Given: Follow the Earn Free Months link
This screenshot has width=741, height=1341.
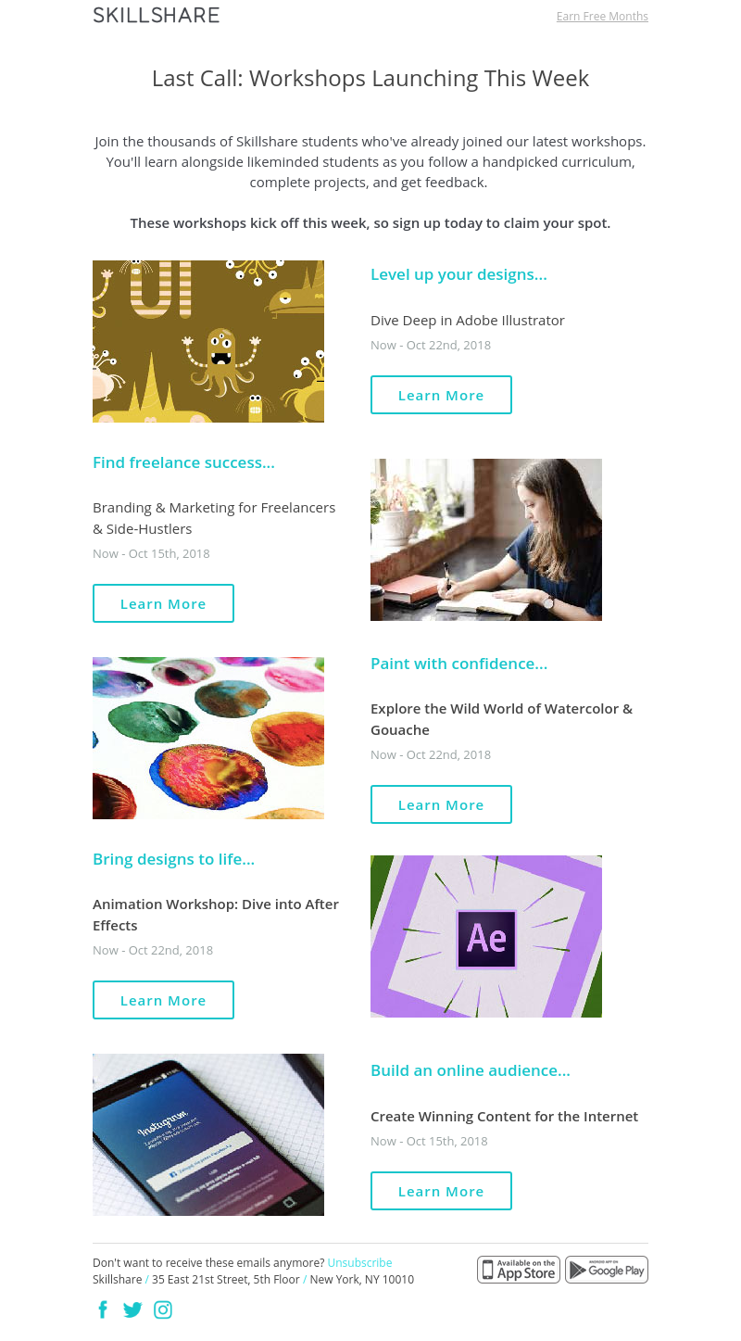Looking at the screenshot, I should point(602,17).
